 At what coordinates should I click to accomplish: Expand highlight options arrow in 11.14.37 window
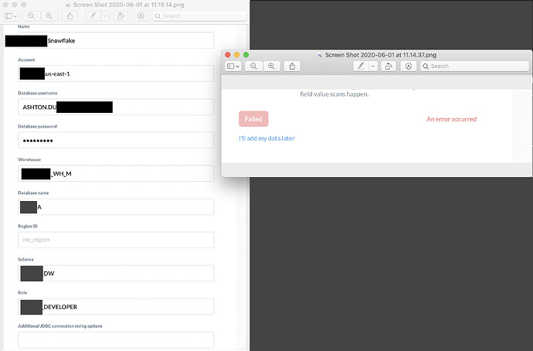pos(373,66)
